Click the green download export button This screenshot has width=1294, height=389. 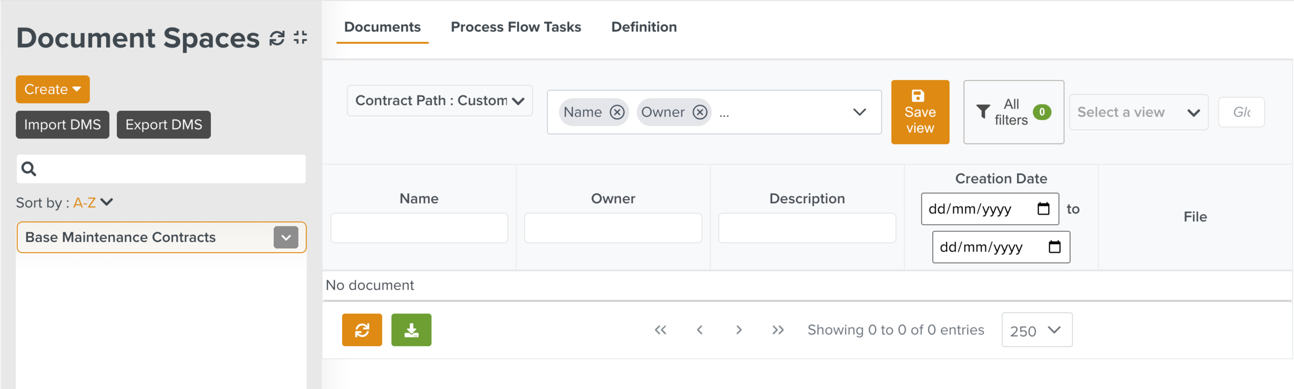pyautogui.click(x=411, y=330)
